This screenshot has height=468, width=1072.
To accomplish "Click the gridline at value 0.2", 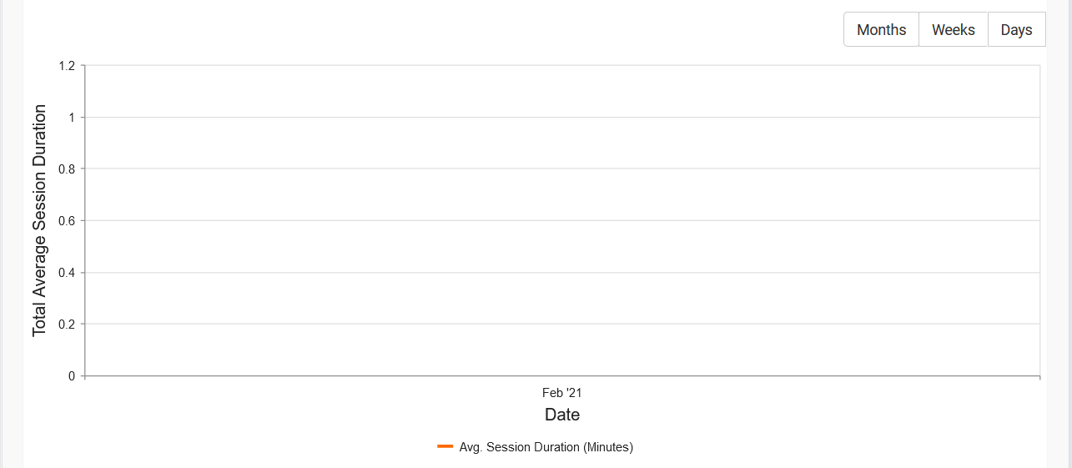I will pyautogui.click(x=562, y=324).
